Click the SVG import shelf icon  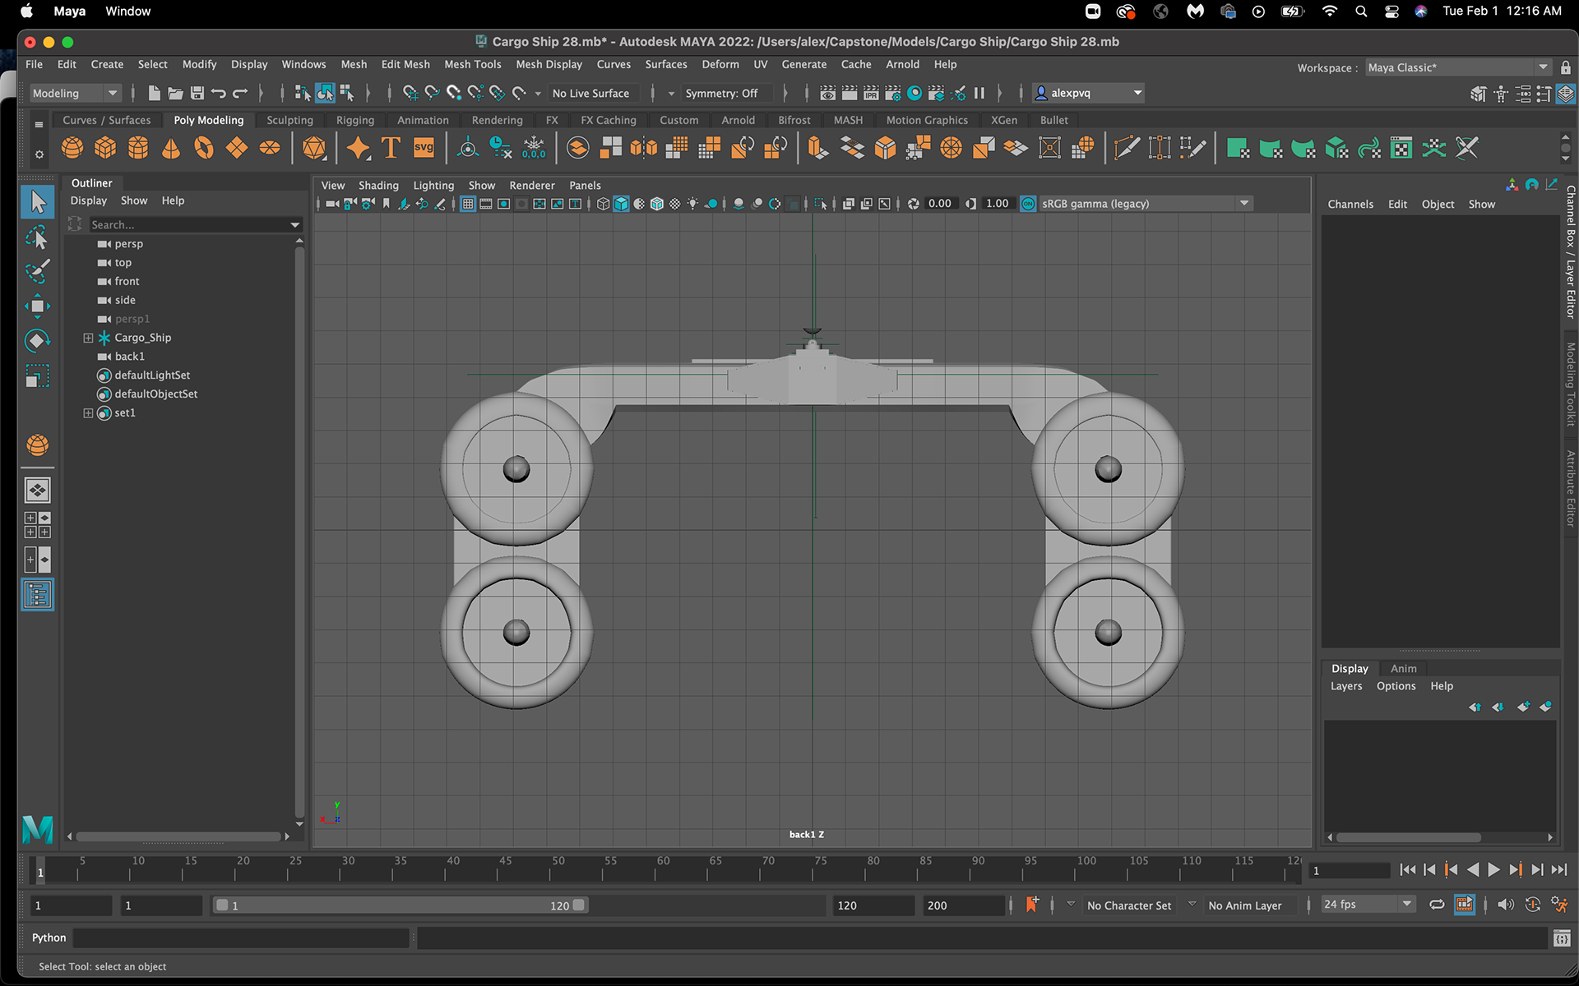[x=424, y=148]
